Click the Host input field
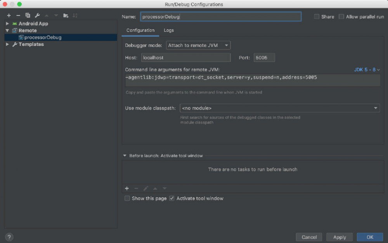Image resolution: width=388 pixels, height=243 pixels. (185, 57)
